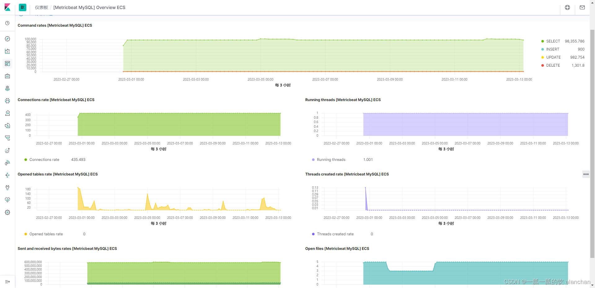Screen dimensions: 595x288
Task: Open Canvas from the left navigation
Action: pos(7,76)
